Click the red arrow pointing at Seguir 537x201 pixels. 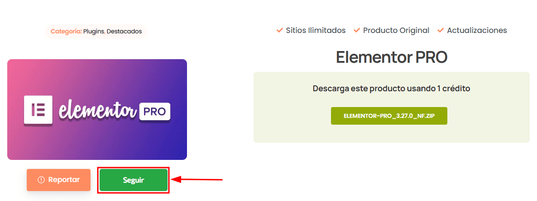(197, 179)
